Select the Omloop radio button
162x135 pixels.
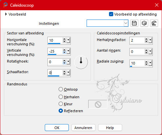[61, 89]
